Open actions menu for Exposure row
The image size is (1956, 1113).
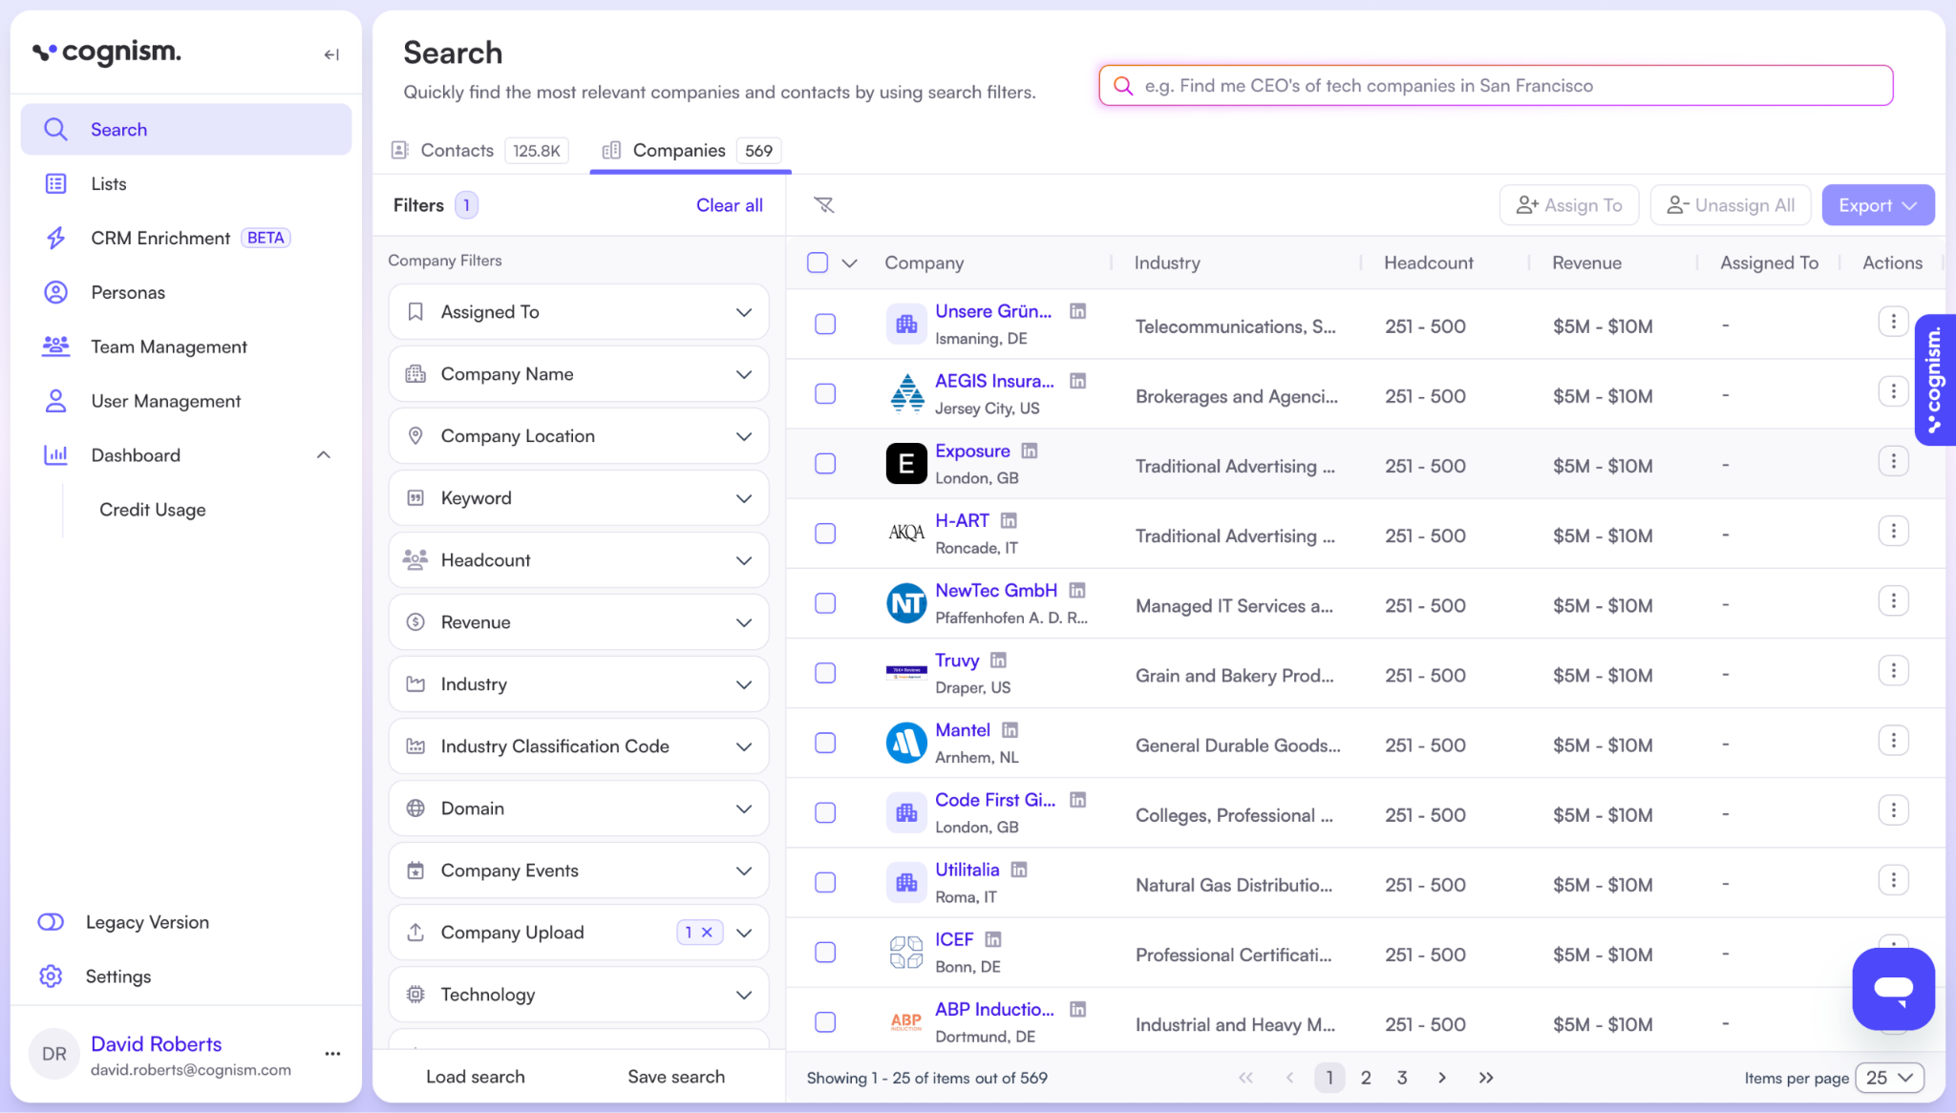point(1893,461)
